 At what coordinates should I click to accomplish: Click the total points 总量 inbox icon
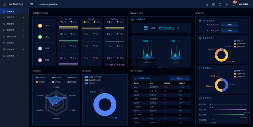[146, 28]
